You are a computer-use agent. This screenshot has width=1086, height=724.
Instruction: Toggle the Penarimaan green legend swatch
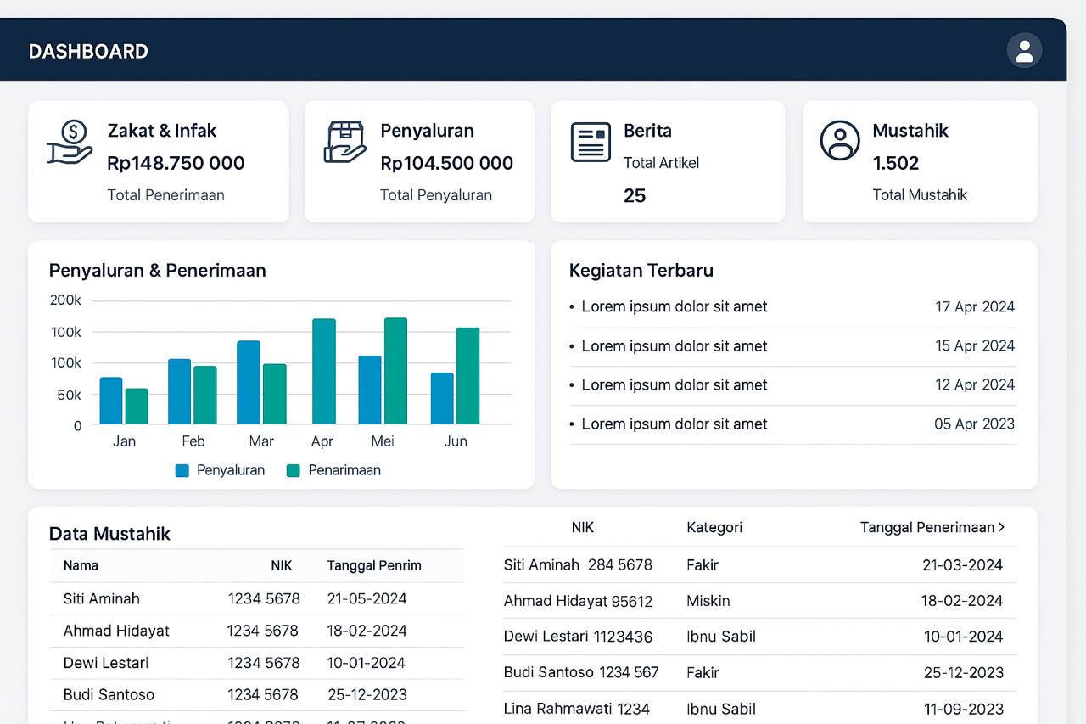(294, 470)
